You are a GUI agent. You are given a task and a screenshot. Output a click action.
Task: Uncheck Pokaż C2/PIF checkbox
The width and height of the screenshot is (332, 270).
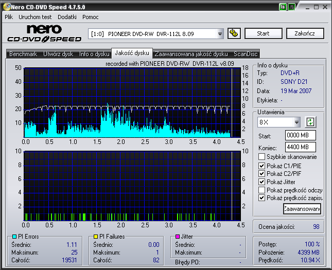click(x=261, y=174)
